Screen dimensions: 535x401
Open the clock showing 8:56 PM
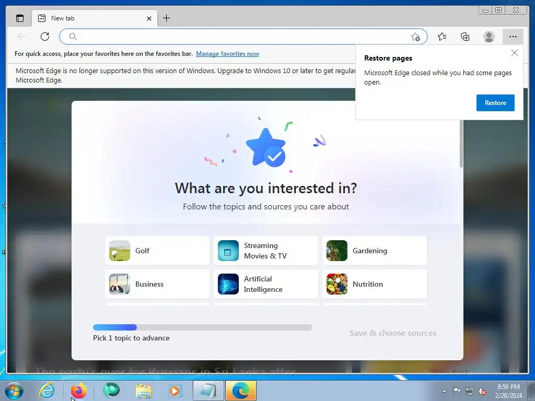(508, 391)
